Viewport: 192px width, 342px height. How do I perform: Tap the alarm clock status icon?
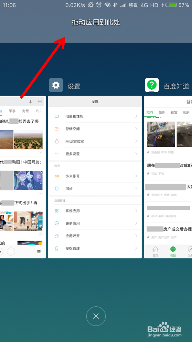coord(99,5)
